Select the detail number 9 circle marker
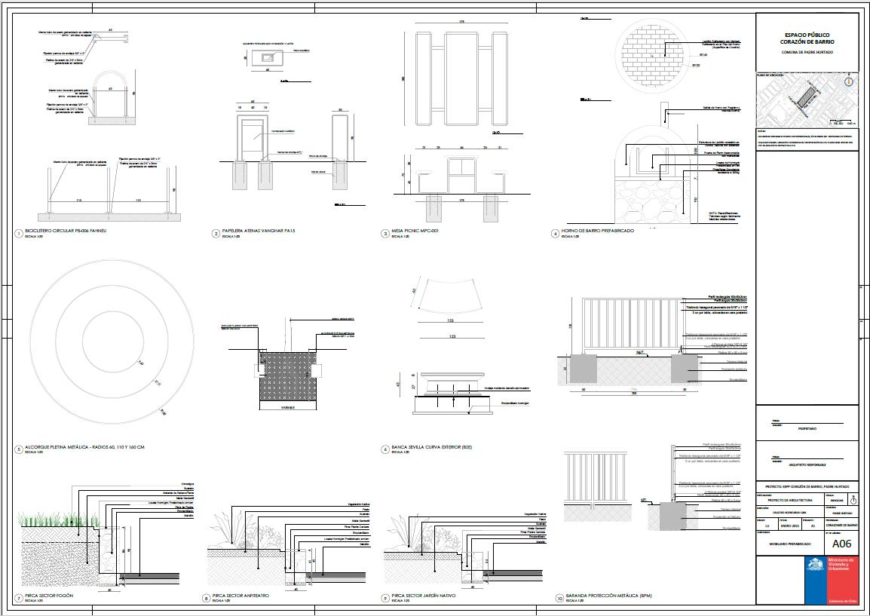870x616 pixels. [385, 598]
